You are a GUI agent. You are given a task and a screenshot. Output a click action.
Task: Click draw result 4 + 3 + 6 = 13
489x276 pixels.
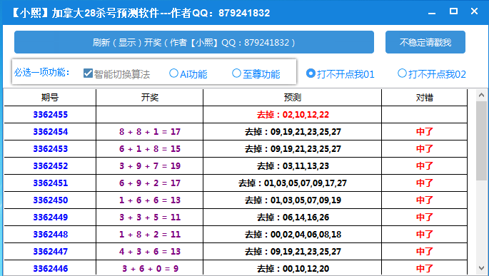coord(150,252)
